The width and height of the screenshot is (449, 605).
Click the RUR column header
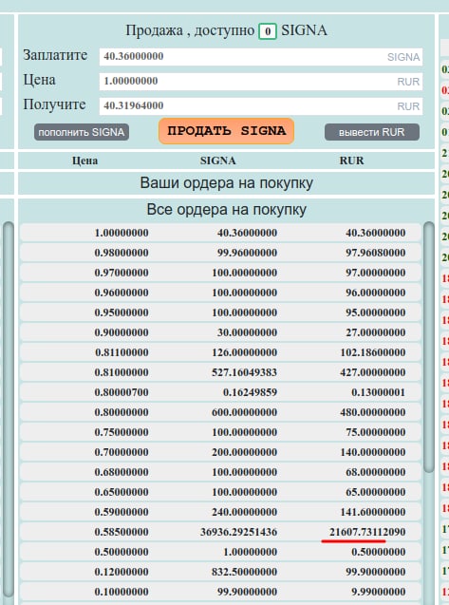point(351,161)
